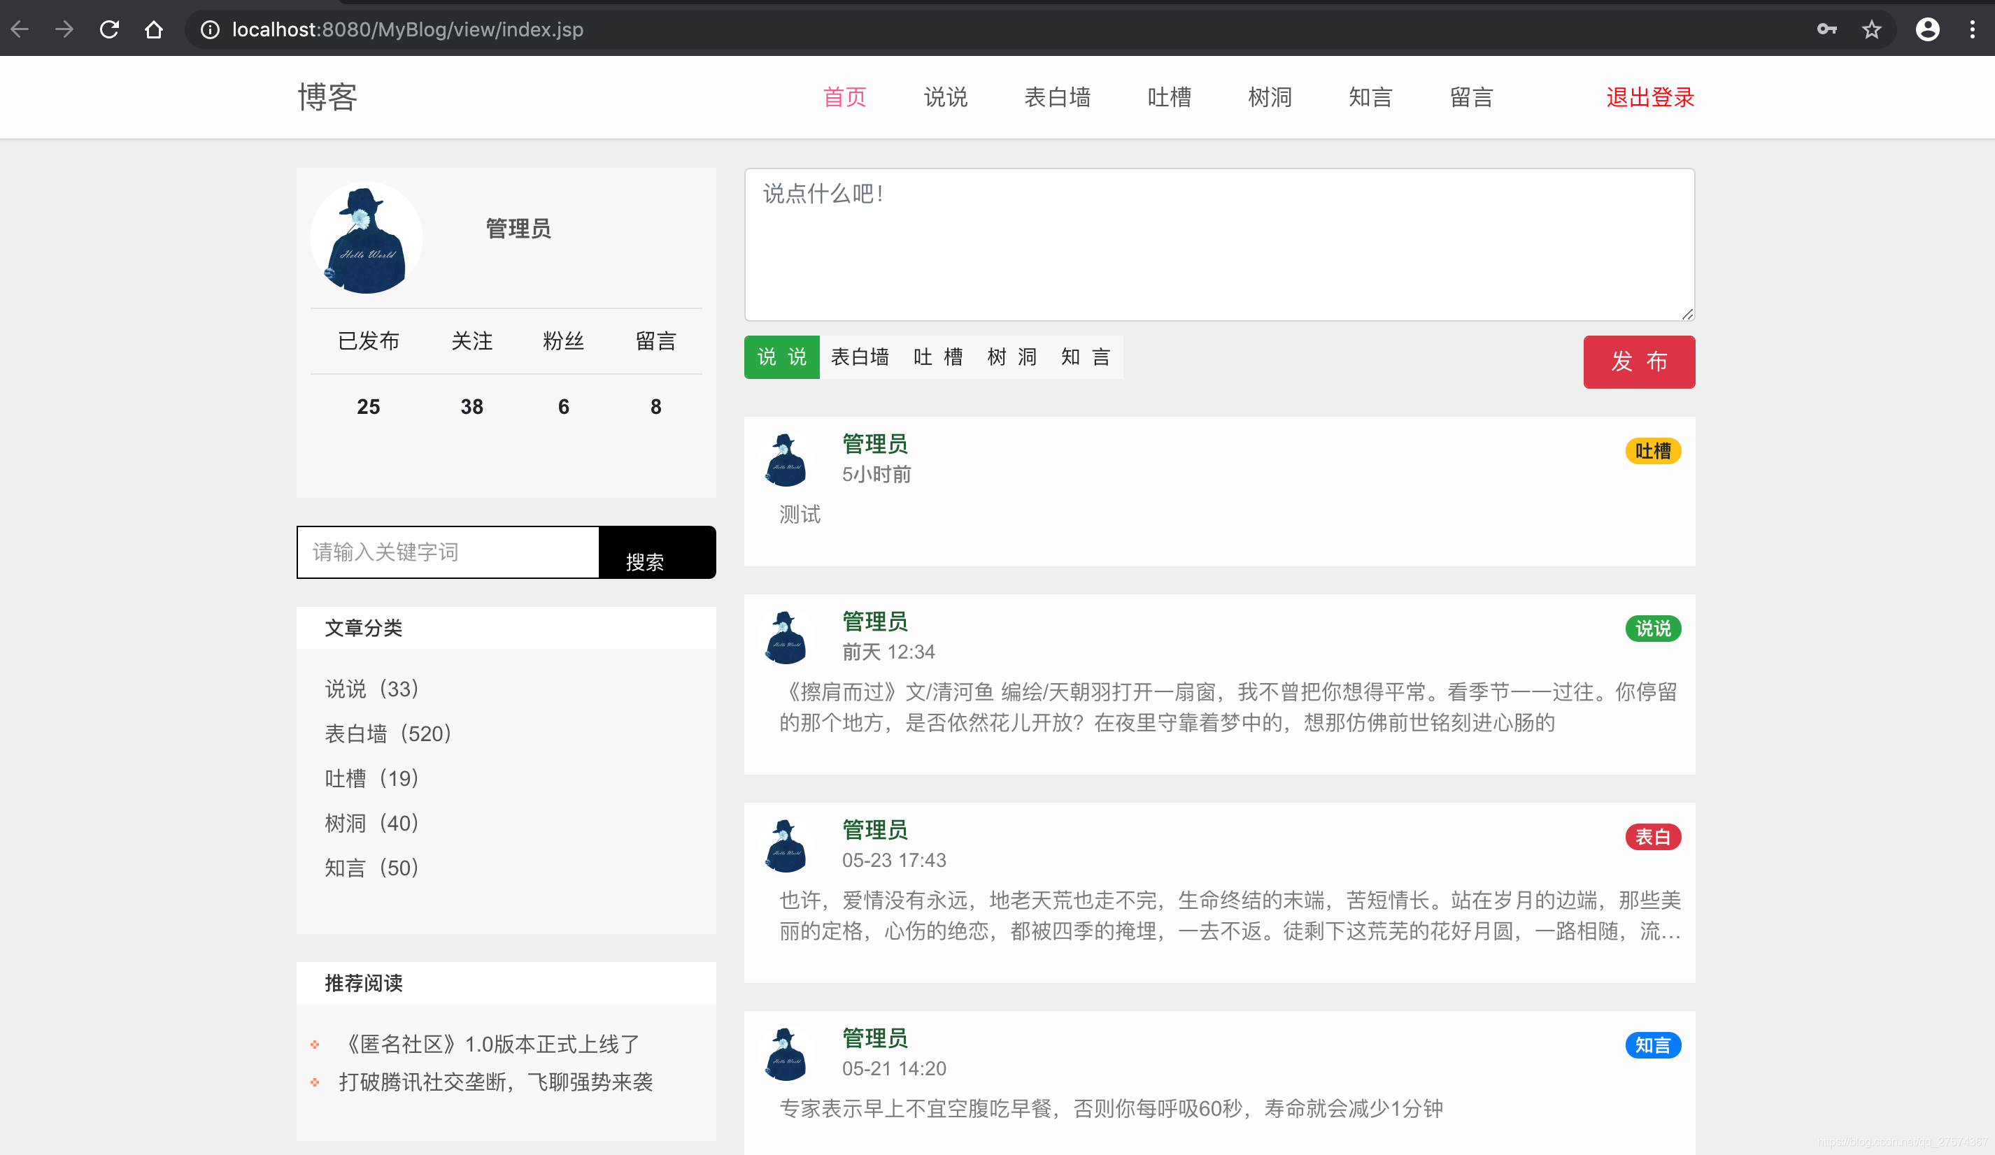Click the blue 知言 tag badge
This screenshot has width=1995, height=1155.
[x=1653, y=1045]
